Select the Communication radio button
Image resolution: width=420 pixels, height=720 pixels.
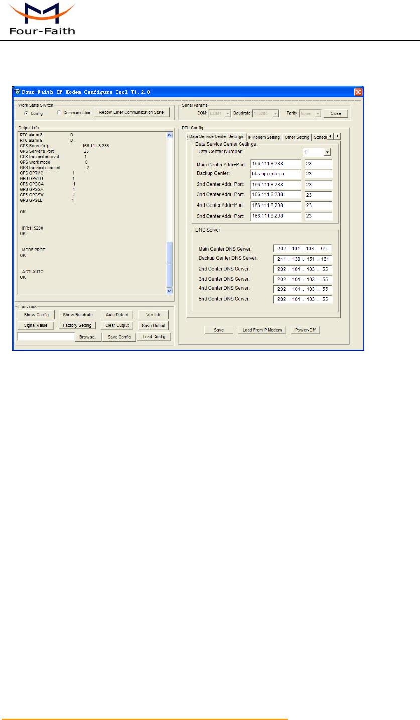(59, 113)
